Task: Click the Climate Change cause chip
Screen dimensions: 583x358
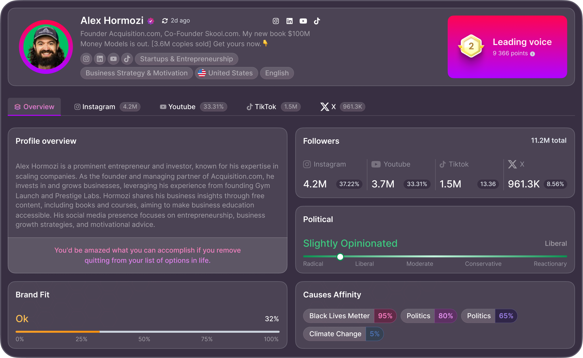Action: click(343, 334)
